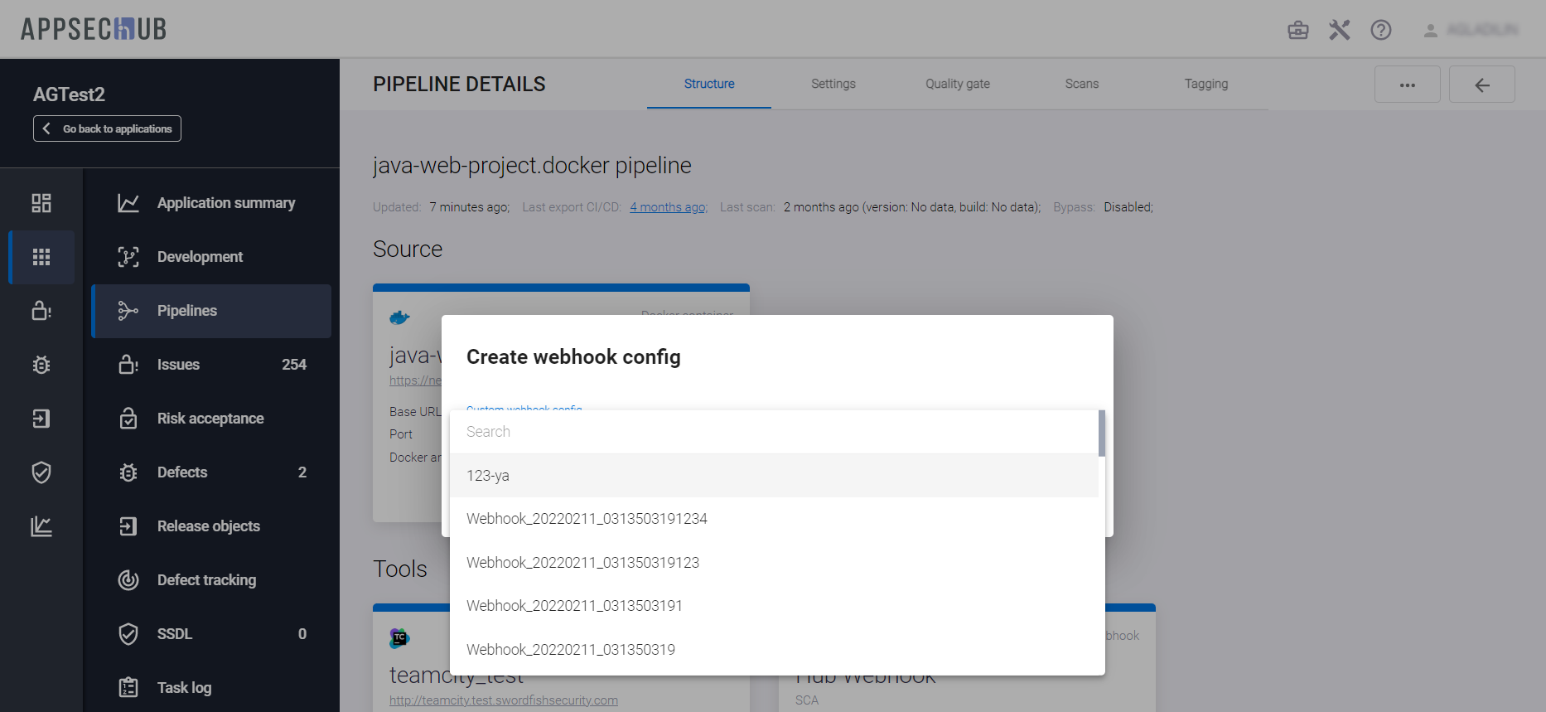Click the briefcase icon in top bar

(x=1297, y=31)
